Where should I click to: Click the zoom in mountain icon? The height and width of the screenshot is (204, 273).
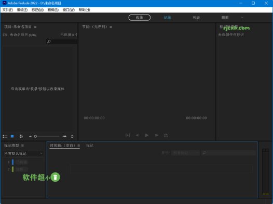tap(64, 137)
